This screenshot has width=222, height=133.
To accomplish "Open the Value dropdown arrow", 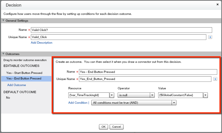I will tap(206, 95).
